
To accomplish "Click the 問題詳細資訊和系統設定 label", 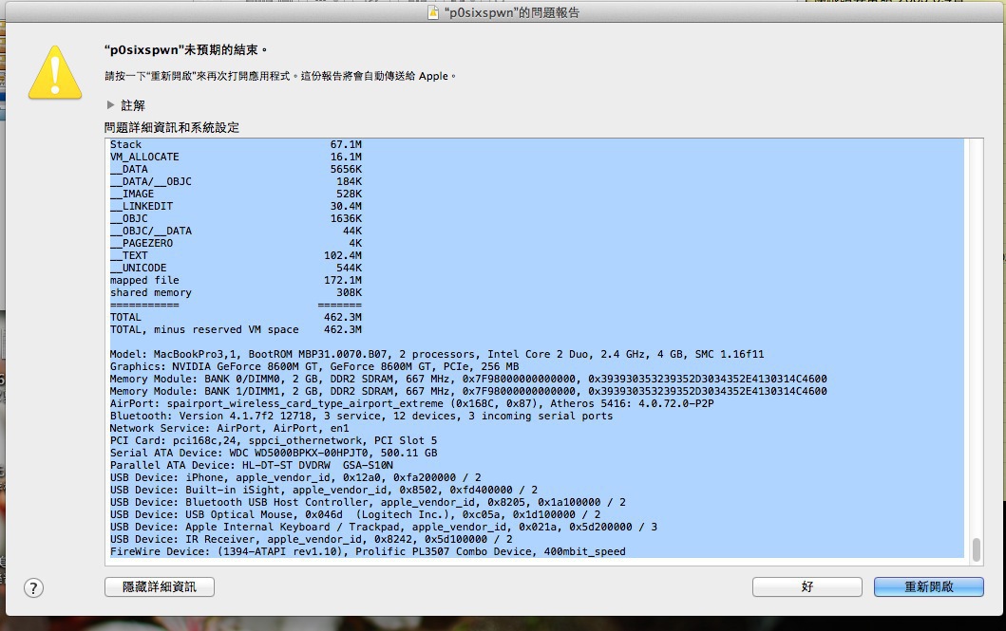I will tap(172, 127).
